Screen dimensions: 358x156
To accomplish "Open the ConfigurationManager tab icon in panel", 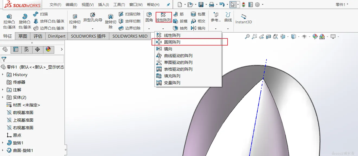I will (27, 49).
